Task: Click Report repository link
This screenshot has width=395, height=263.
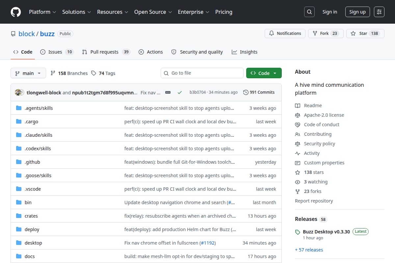Action: (x=314, y=201)
